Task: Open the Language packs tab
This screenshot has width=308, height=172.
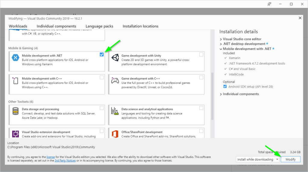Action: pyautogui.click(x=99, y=26)
